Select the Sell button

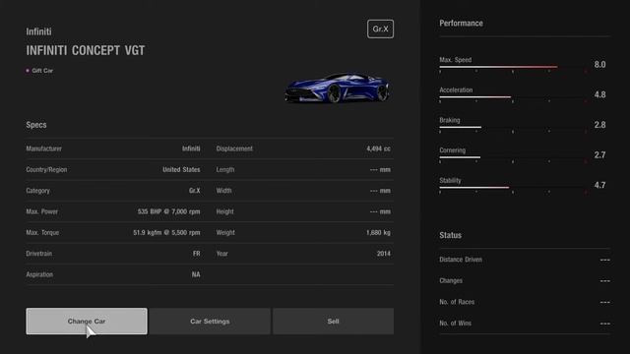333,322
